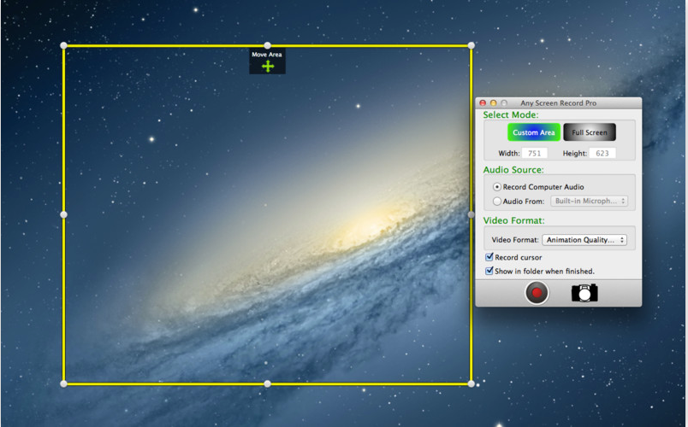Screen dimensions: 688x427
Task: Click the Any Screen Record Pro title text
Action: [x=558, y=103]
